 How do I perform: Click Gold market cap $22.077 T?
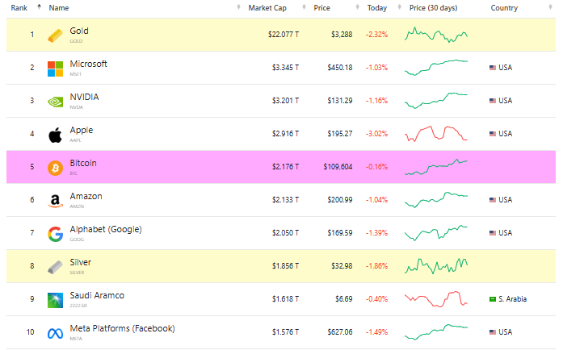point(284,35)
